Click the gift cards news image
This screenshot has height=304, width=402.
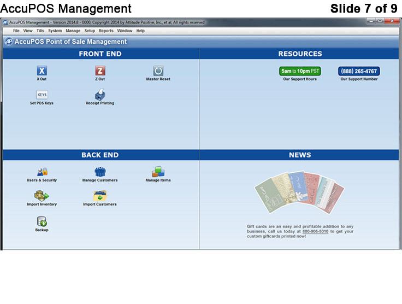point(299,192)
